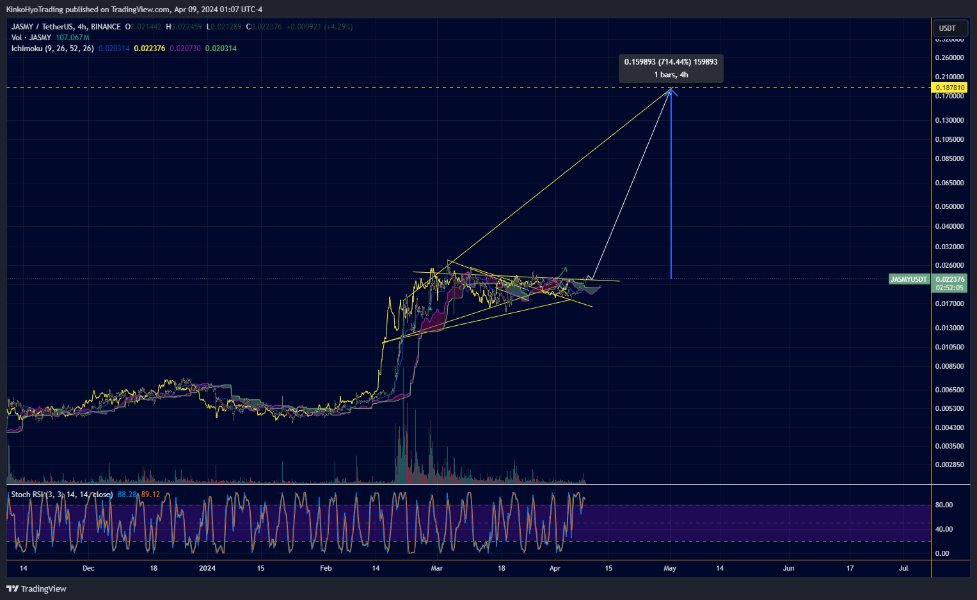Click the Stoch RSI indicator legend
Viewport: 977px width, 600px height.
62,495
